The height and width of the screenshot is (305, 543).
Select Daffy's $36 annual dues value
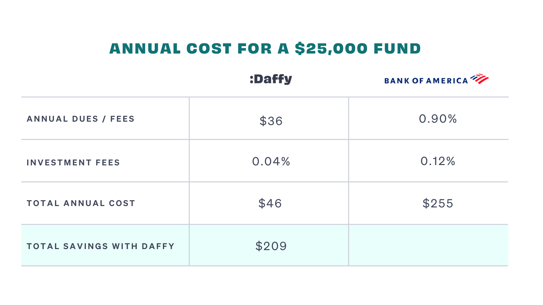click(271, 121)
